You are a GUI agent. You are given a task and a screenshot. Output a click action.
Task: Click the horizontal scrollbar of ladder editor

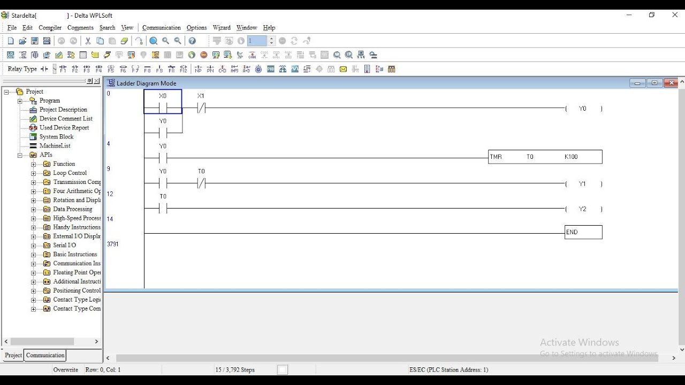pyautogui.click(x=386, y=358)
